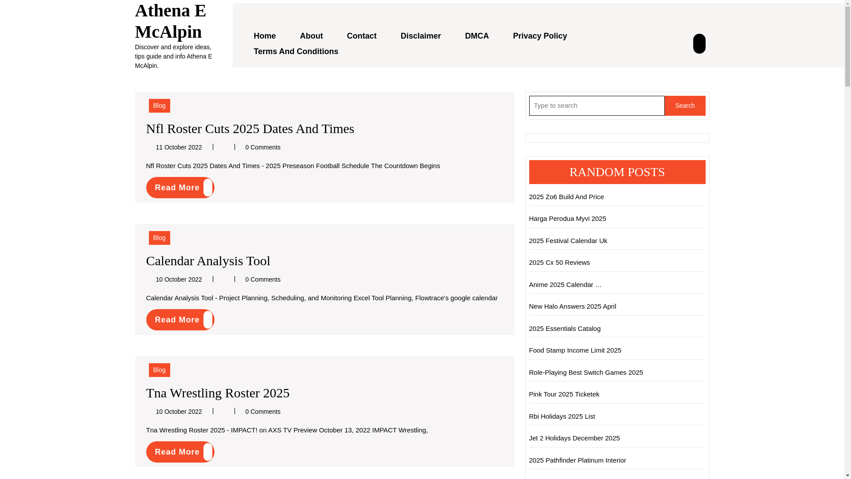The width and height of the screenshot is (851, 479).
Task: Read More on Tna Wrestling Roster post
Action: (x=180, y=452)
